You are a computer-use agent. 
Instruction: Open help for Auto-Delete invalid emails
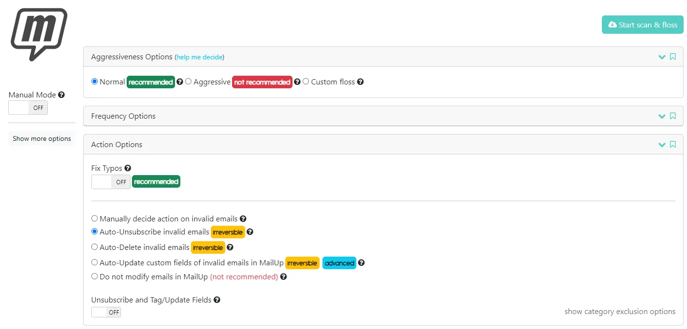[230, 247]
